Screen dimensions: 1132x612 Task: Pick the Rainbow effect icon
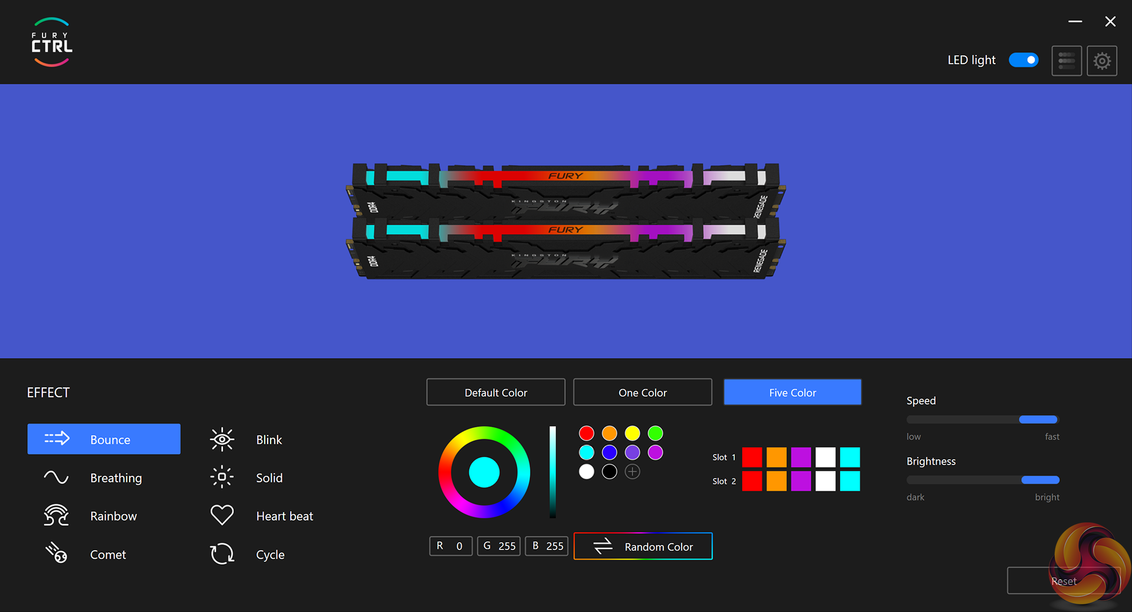(x=56, y=515)
